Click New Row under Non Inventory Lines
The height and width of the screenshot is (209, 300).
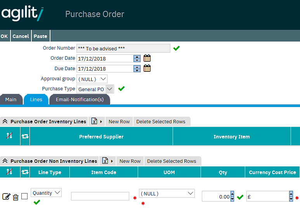point(130,161)
